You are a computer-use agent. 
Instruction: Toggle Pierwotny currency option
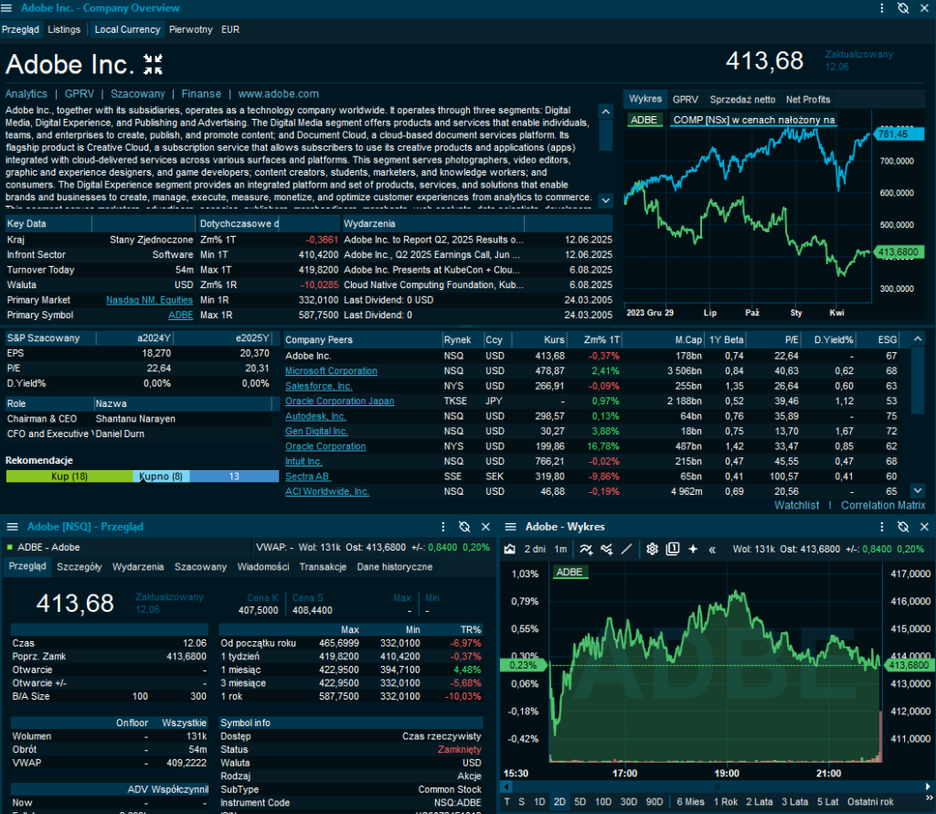(x=190, y=29)
